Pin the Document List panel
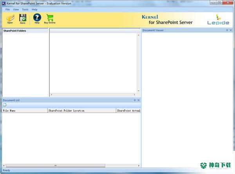 135,100
